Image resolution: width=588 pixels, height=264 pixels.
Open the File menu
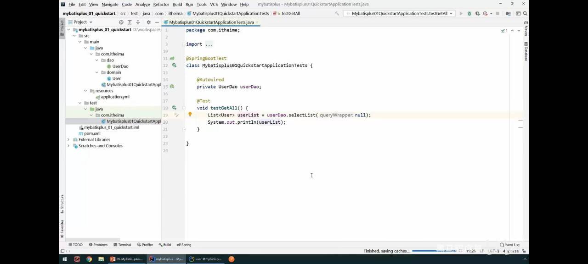(x=72, y=4)
